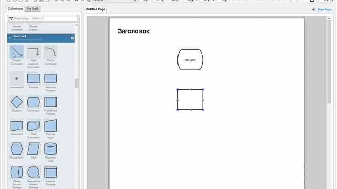Switch to the My Stuff tab

pos(32,9)
